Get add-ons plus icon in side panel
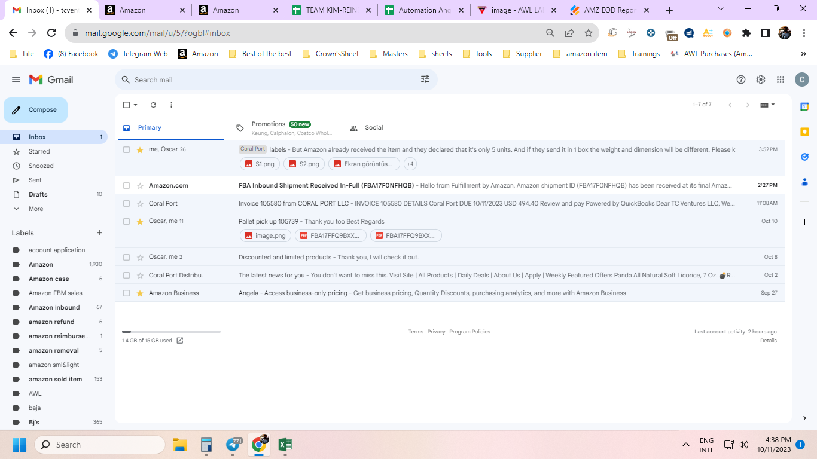The image size is (817, 459). [x=804, y=222]
